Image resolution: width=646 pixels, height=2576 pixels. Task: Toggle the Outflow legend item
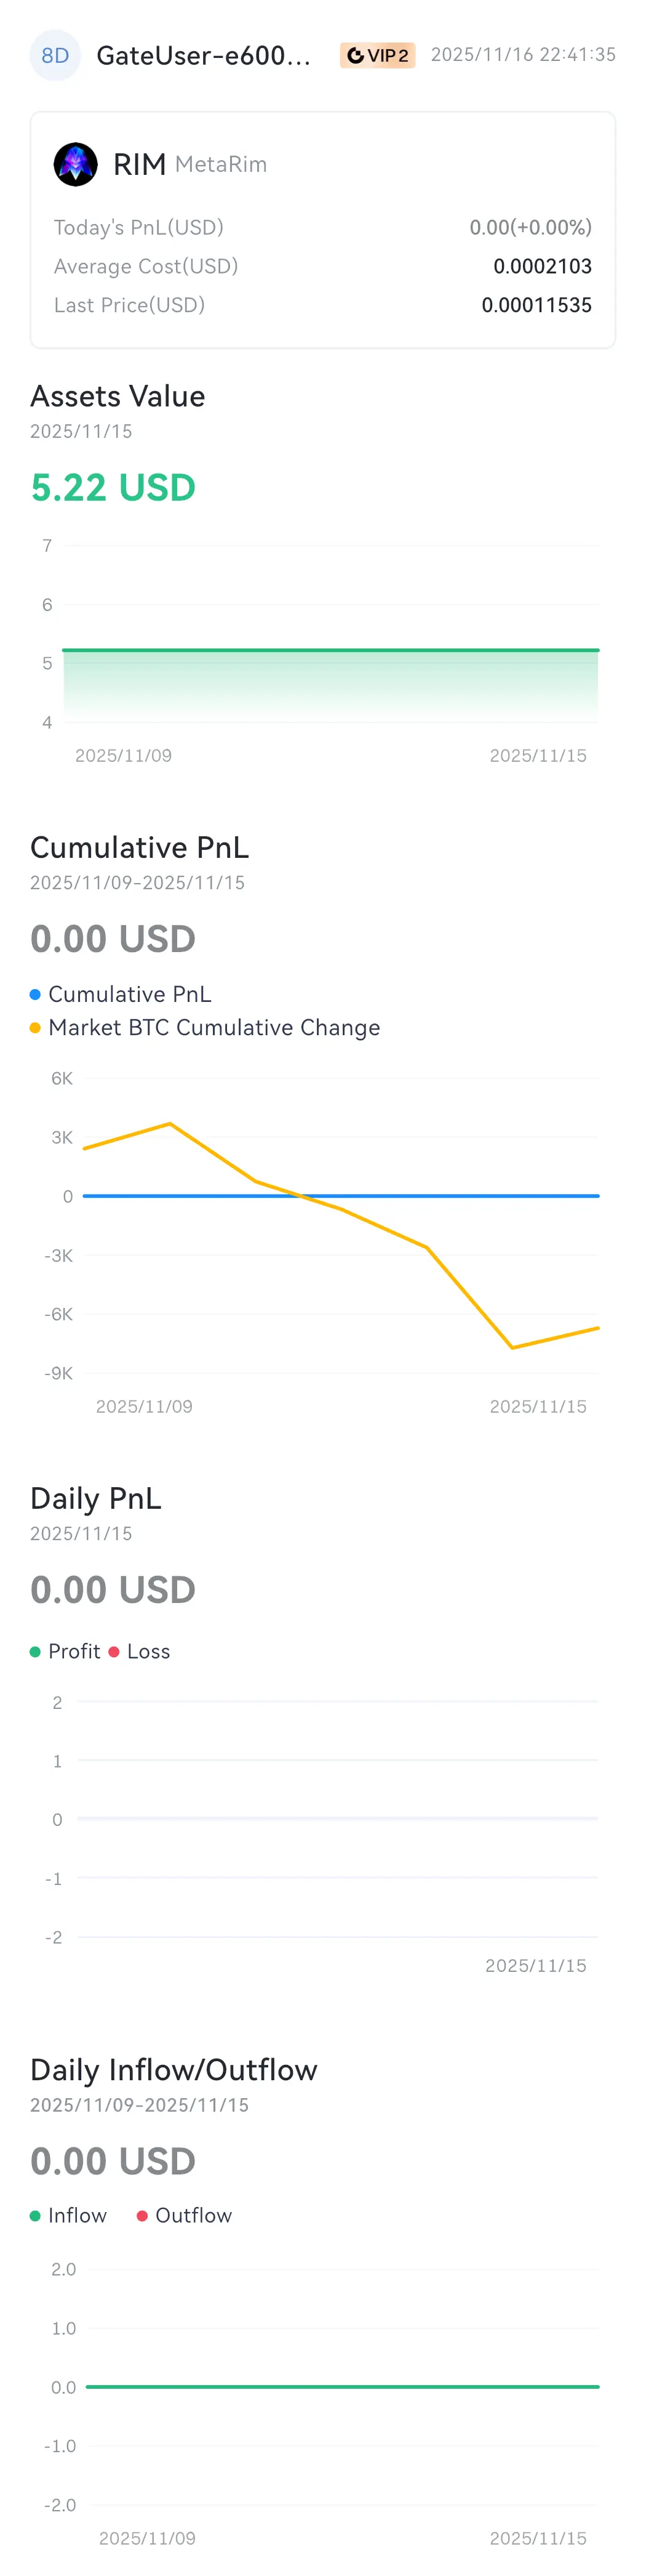(x=184, y=2215)
